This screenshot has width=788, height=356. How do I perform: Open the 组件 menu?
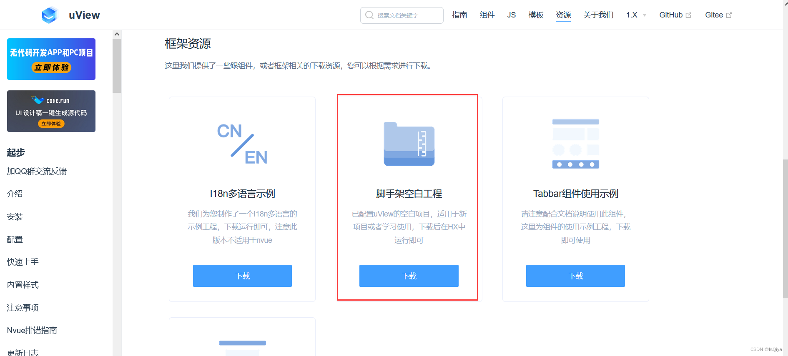[487, 15]
